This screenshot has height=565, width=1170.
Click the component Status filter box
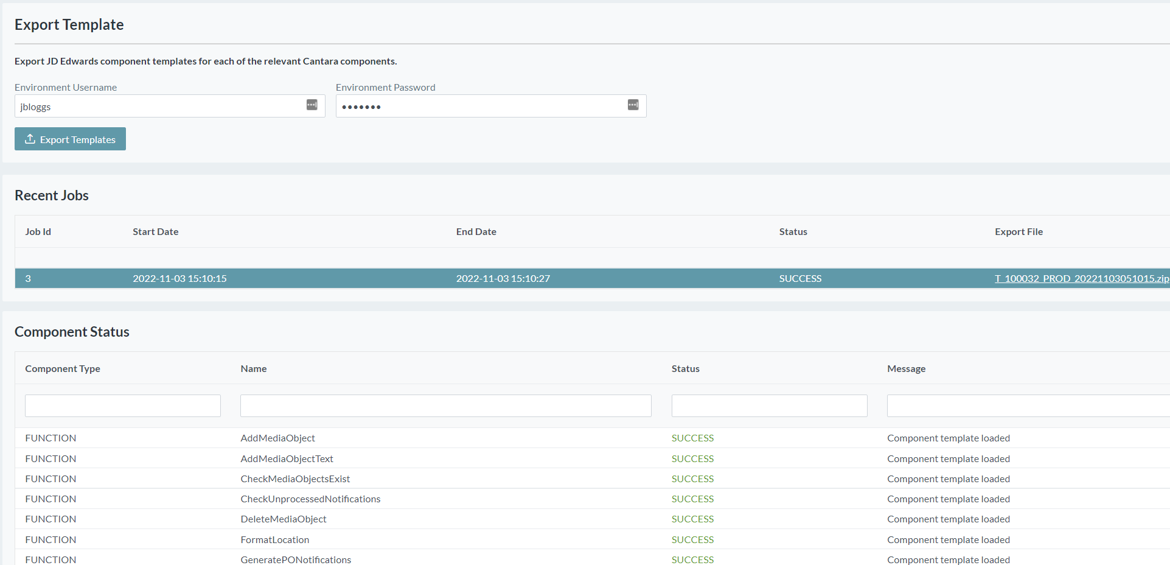769,405
